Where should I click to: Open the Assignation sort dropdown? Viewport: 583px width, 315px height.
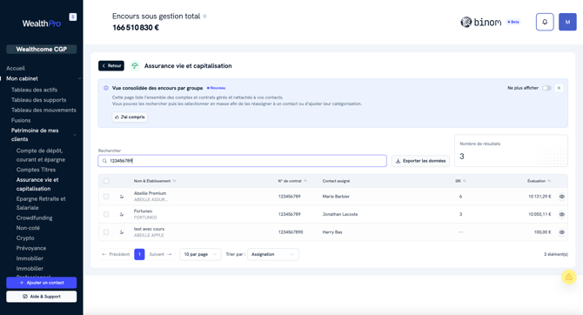pos(273,254)
